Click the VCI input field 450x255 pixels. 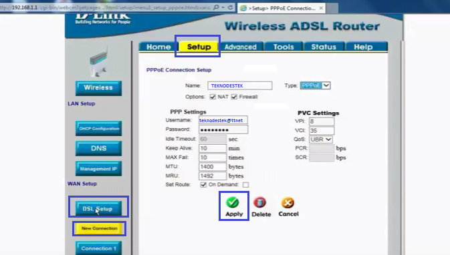tap(322, 131)
